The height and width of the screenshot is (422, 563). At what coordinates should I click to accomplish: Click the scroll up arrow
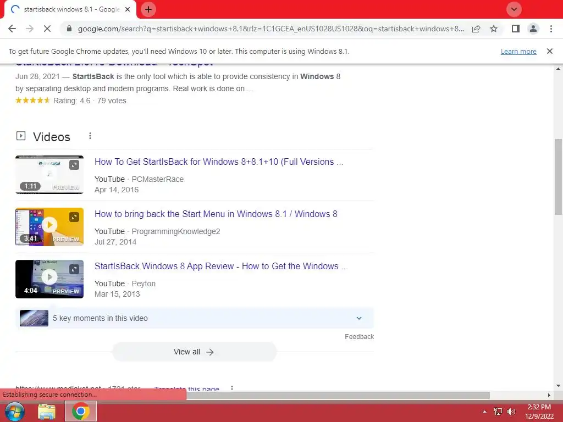click(x=558, y=69)
